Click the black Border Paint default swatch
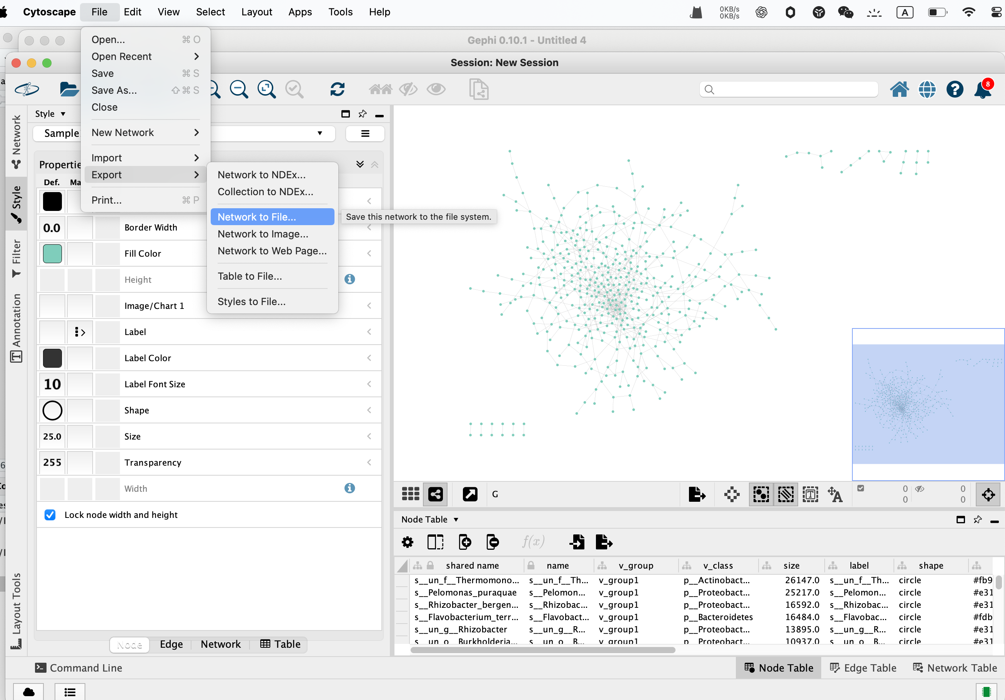The width and height of the screenshot is (1005, 700). click(52, 201)
